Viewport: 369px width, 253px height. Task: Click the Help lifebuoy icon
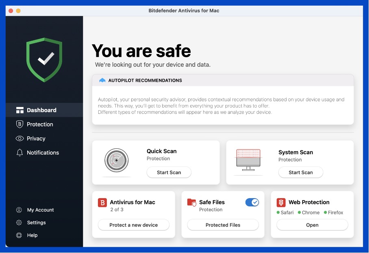[x=19, y=235]
